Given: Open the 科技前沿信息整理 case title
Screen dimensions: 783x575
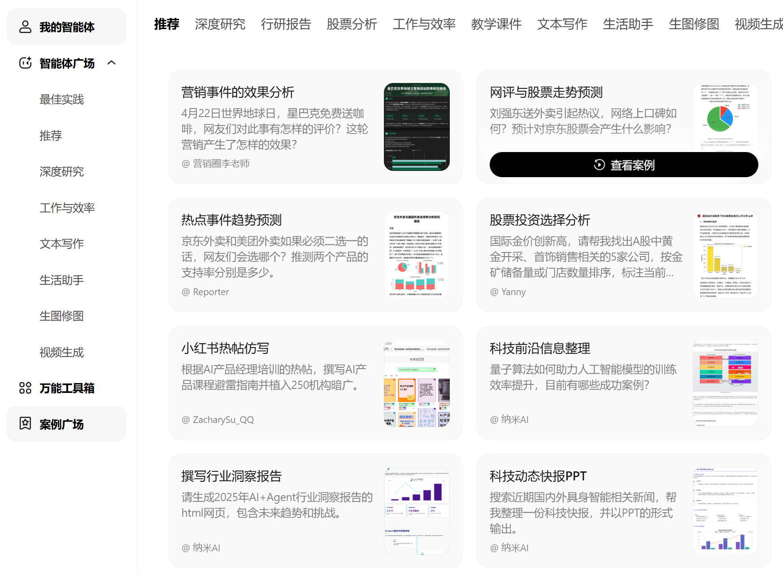Looking at the screenshot, I should [540, 348].
